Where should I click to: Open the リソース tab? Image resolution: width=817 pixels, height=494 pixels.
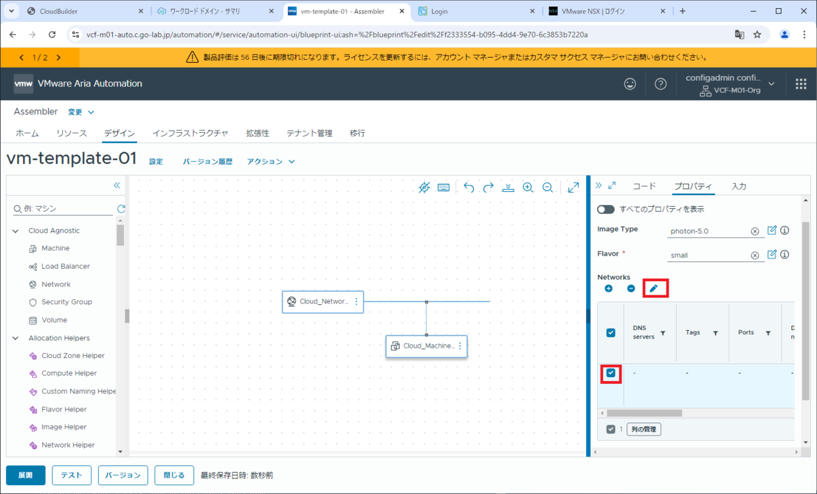click(x=71, y=133)
